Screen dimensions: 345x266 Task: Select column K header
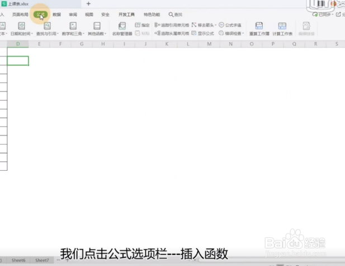pos(167,44)
